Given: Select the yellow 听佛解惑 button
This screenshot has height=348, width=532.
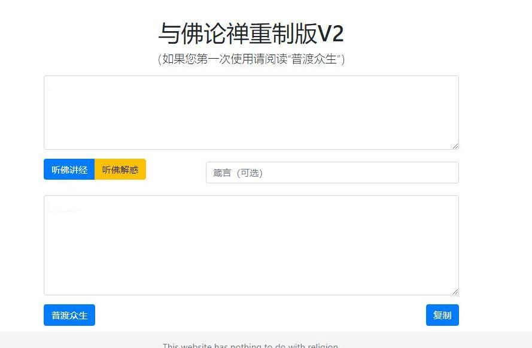Looking at the screenshot, I should click(x=120, y=170).
